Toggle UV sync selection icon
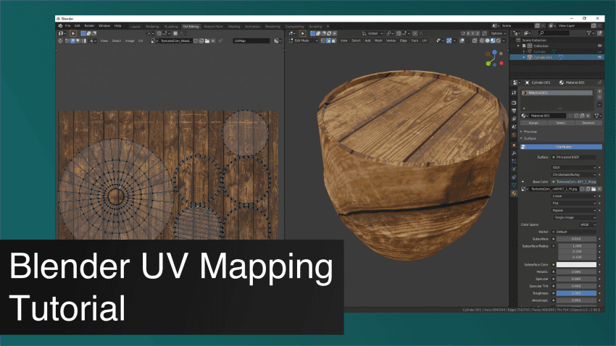The width and height of the screenshot is (616, 346). tap(60, 41)
